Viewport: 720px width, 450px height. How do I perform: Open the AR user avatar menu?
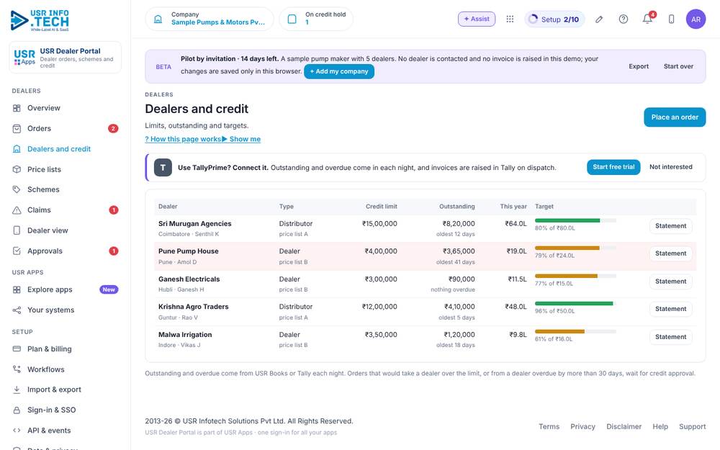(696, 19)
